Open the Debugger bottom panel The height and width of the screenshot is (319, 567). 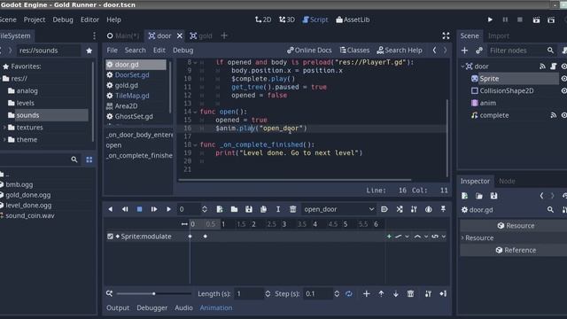(x=151, y=307)
